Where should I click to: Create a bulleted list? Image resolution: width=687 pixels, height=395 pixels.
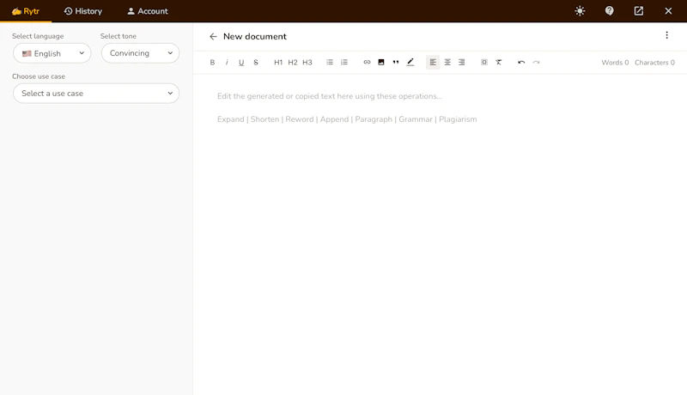(x=330, y=63)
